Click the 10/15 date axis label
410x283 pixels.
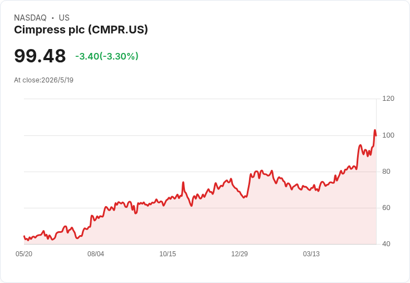click(168, 253)
